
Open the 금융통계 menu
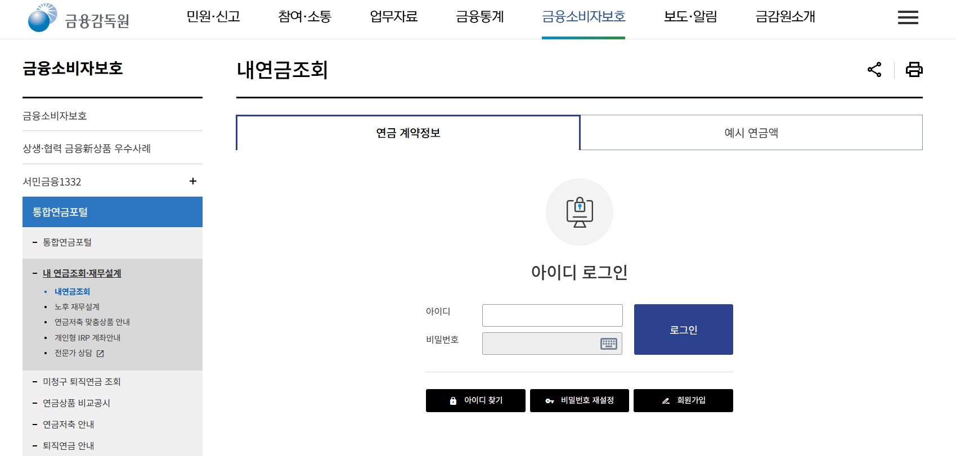480,17
